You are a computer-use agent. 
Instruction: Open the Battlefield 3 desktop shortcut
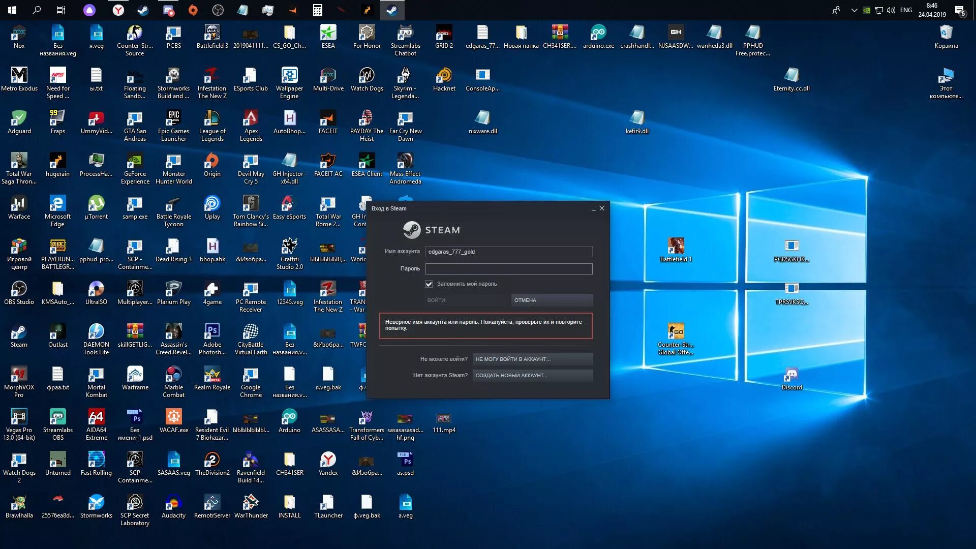tap(212, 37)
